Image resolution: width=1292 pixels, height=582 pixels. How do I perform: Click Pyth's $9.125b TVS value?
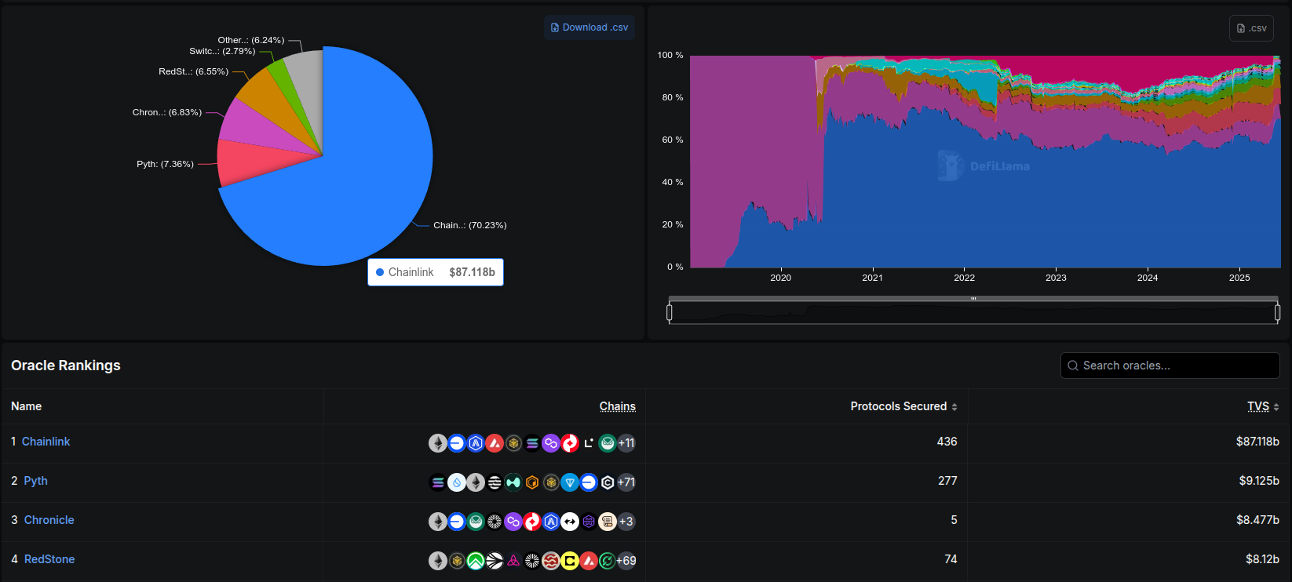[x=1259, y=481]
